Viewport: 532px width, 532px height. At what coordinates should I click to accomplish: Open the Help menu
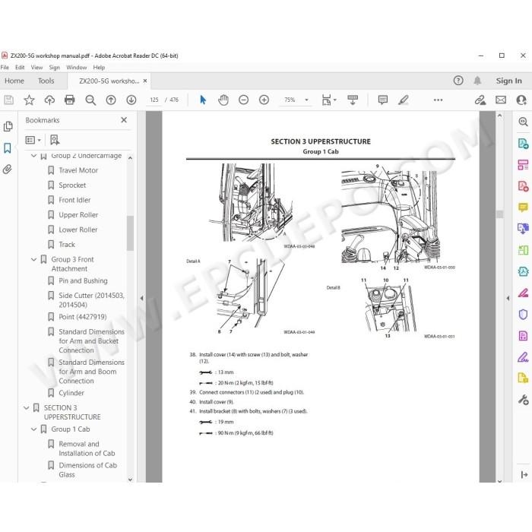tap(99, 68)
